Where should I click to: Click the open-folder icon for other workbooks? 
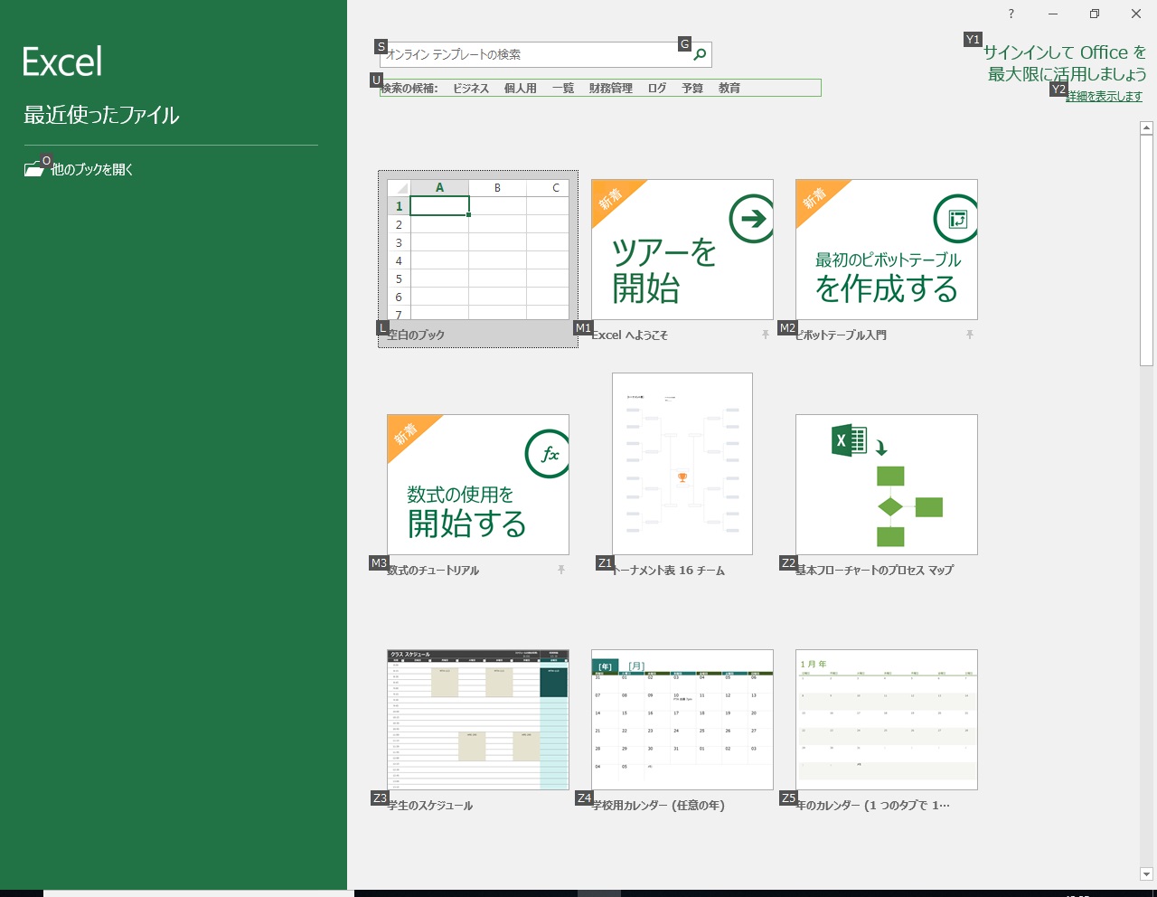34,169
